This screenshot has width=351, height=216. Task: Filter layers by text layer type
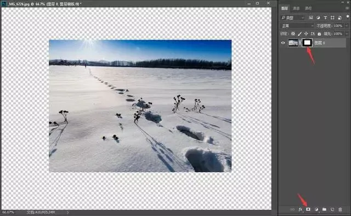click(x=325, y=18)
